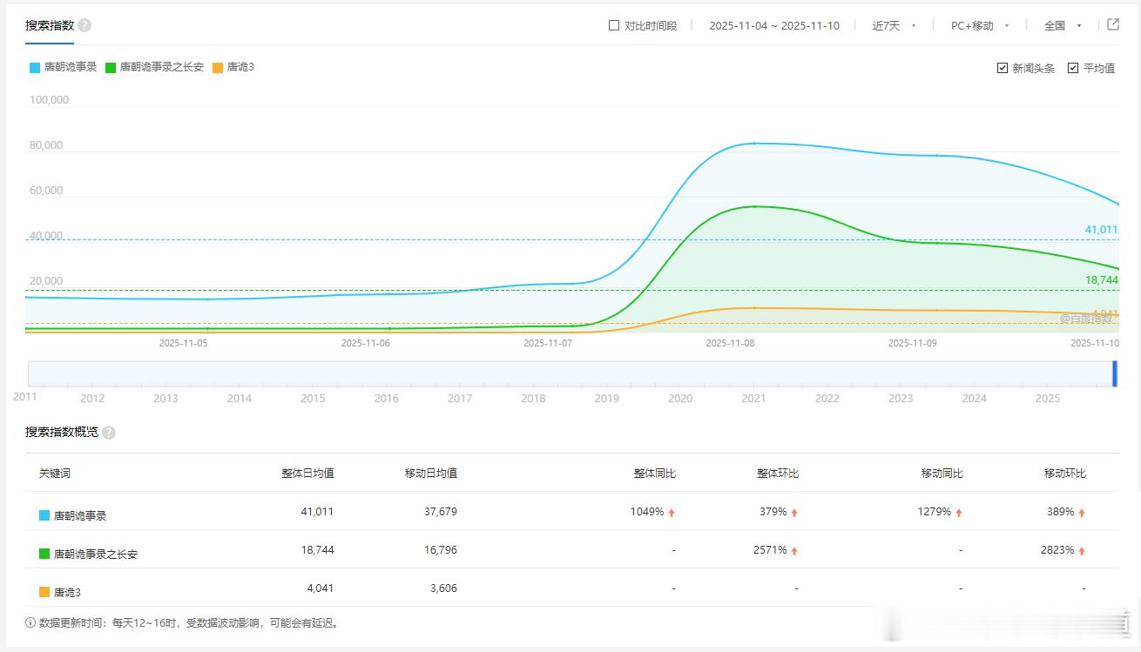Uncheck the 新闻头条 checkbox
1141x652 pixels.
coord(1003,68)
